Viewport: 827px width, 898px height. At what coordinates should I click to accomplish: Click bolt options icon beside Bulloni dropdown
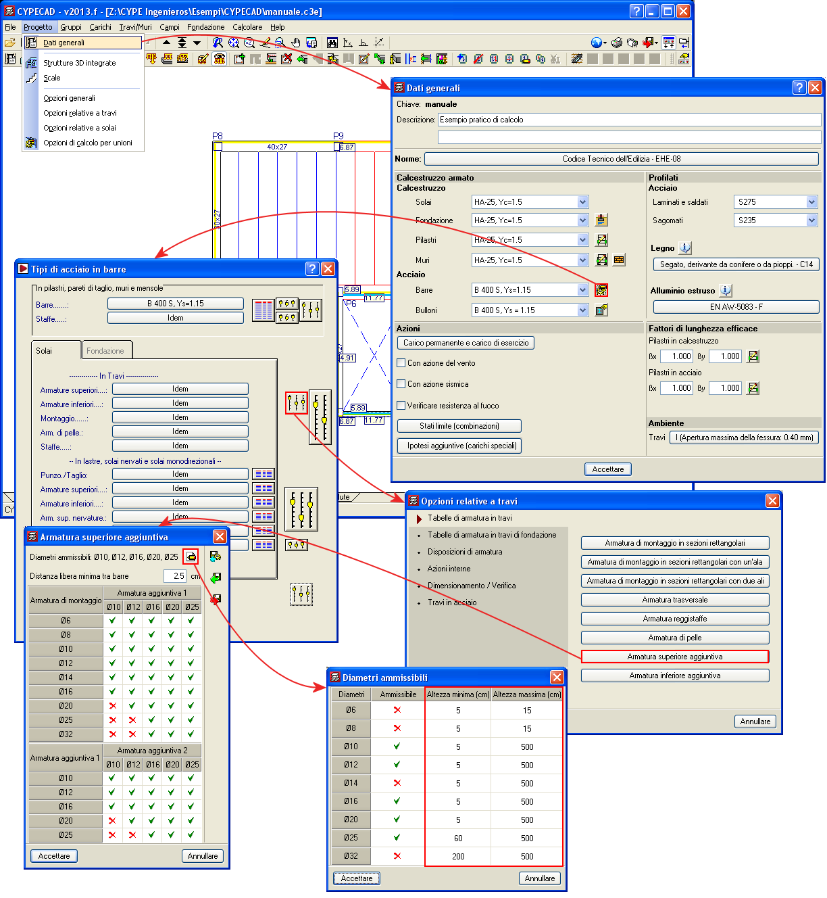(601, 310)
